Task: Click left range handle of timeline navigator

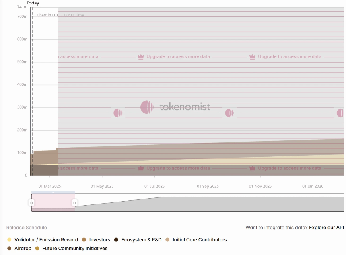Action: [x=31, y=202]
